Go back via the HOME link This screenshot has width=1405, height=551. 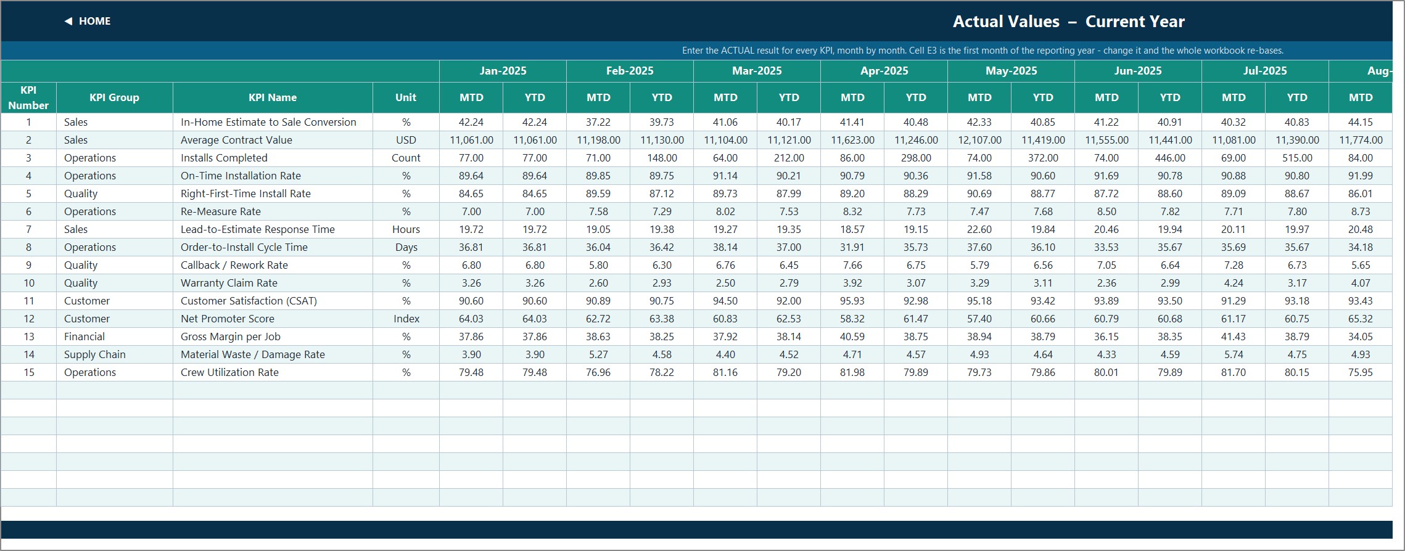(94, 21)
